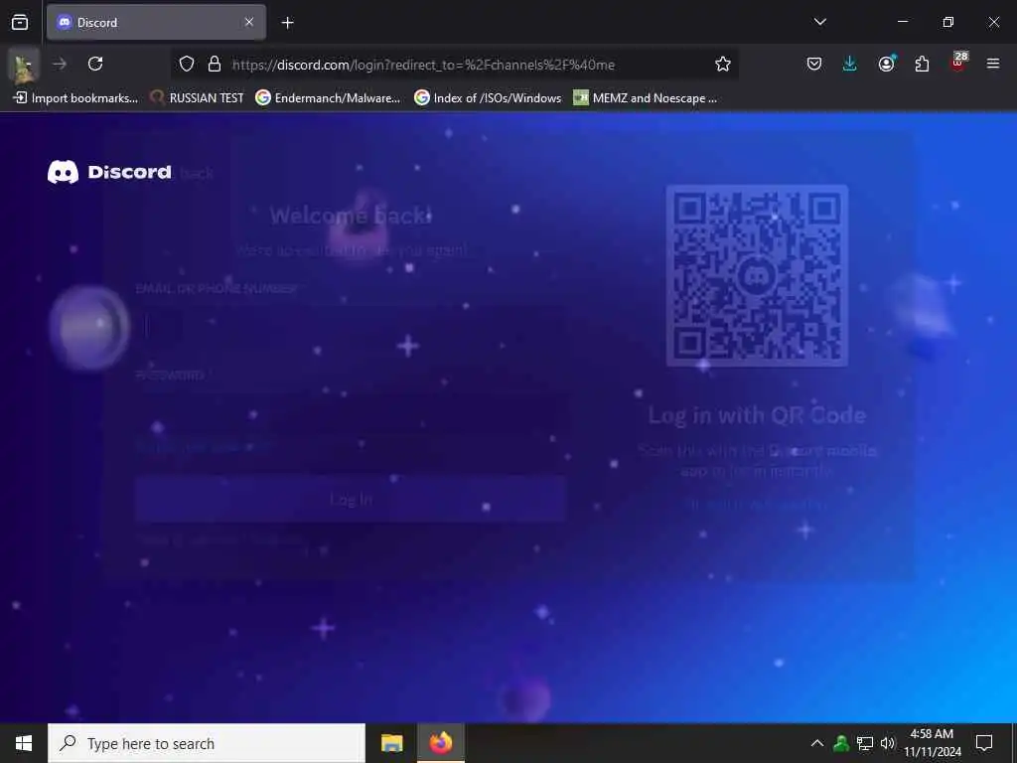Open a new browser tab
This screenshot has width=1017, height=763.
pos(287,23)
